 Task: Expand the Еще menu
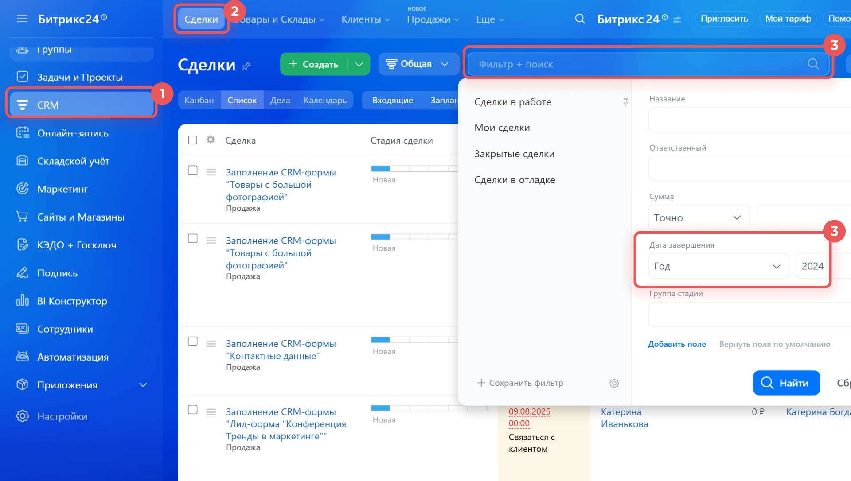click(490, 19)
